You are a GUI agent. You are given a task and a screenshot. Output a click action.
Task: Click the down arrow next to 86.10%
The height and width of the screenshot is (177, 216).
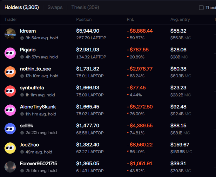[128, 152]
